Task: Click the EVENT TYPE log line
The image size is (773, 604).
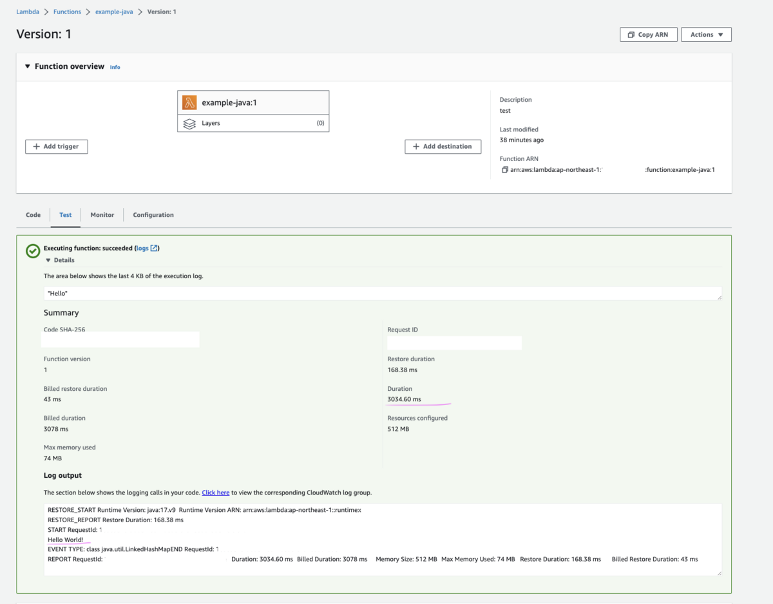Action: tap(133, 549)
